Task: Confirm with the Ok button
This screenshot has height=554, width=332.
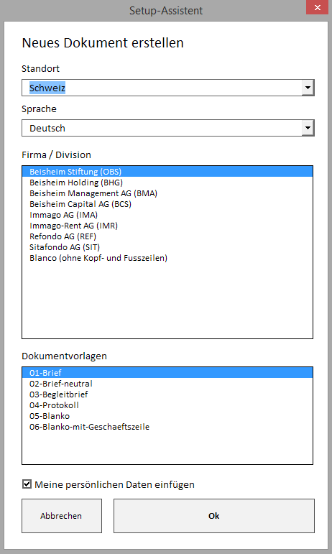Action: click(x=214, y=516)
